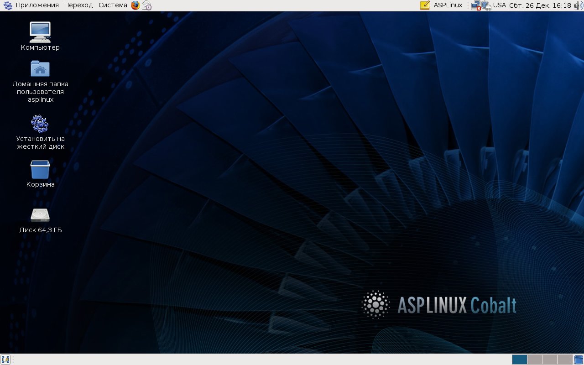Open the calendar from the clock Сбт, 26 Дек, 16:18
Image resolution: width=584 pixels, height=365 pixels.
click(x=540, y=5)
